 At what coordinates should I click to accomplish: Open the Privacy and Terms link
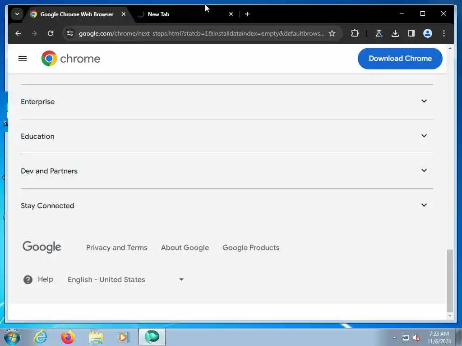pos(117,247)
